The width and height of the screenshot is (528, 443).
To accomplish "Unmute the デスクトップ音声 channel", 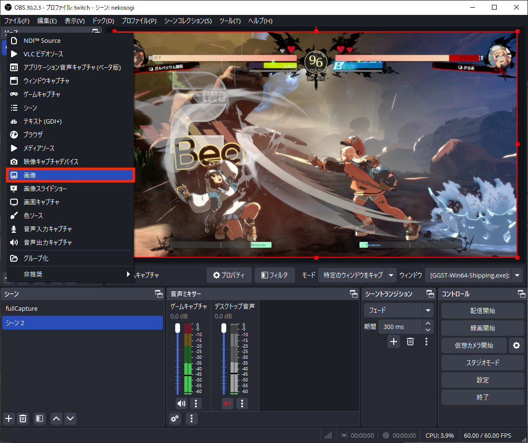I will (x=227, y=404).
